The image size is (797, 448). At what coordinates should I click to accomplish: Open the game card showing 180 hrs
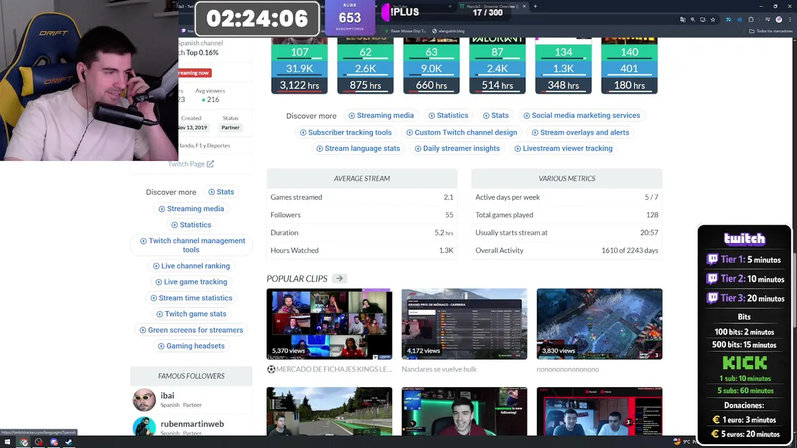pos(630,65)
